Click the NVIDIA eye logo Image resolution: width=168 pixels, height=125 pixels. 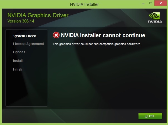click(x=154, y=16)
